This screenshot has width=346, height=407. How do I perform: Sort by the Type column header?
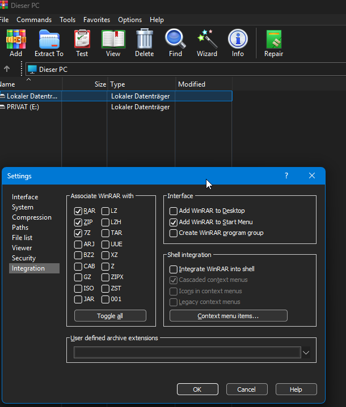click(x=141, y=84)
